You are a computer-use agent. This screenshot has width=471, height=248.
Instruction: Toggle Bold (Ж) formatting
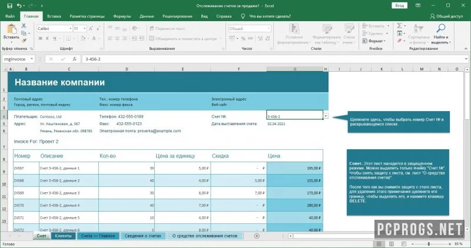pyautogui.click(x=40, y=38)
